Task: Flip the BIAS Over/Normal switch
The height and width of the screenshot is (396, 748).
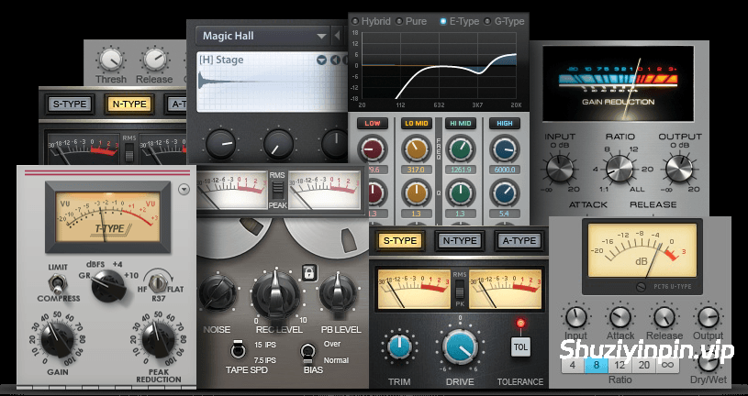Action: [x=307, y=353]
